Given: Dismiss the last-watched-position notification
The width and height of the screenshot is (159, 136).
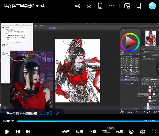Looking at the screenshot, I should pos(57,114).
